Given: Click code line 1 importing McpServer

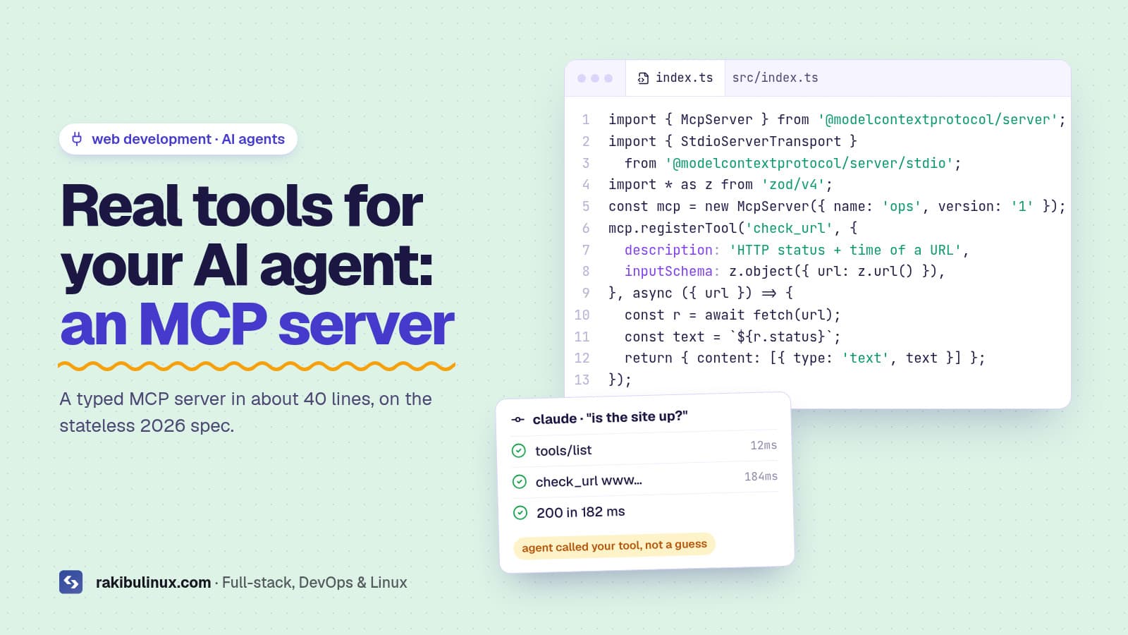Looking at the screenshot, I should click(x=837, y=119).
